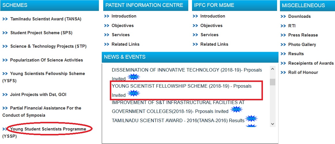View the Roll of Honour page
335x144 pixels.
tap(303, 72)
